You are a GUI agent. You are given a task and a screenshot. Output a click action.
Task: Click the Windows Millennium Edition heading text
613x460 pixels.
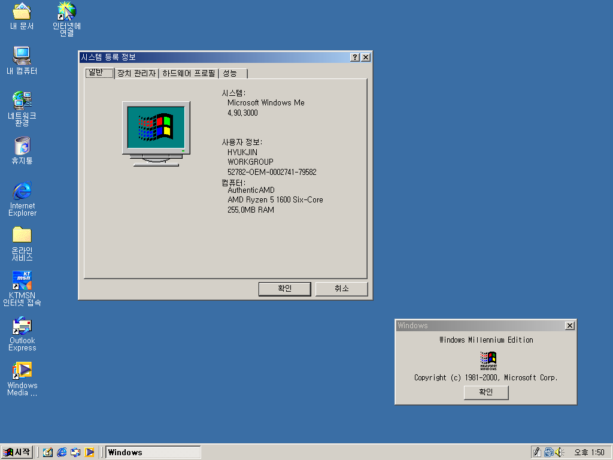click(x=486, y=340)
